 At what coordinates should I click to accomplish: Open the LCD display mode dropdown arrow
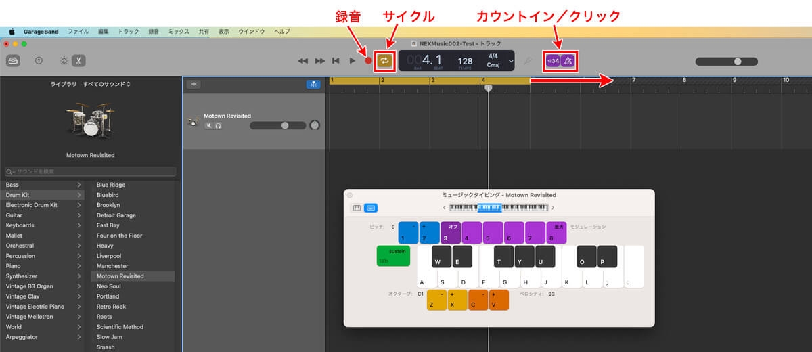[511, 61]
